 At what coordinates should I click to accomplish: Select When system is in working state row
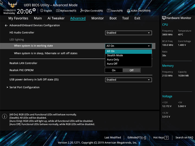coord(78,46)
